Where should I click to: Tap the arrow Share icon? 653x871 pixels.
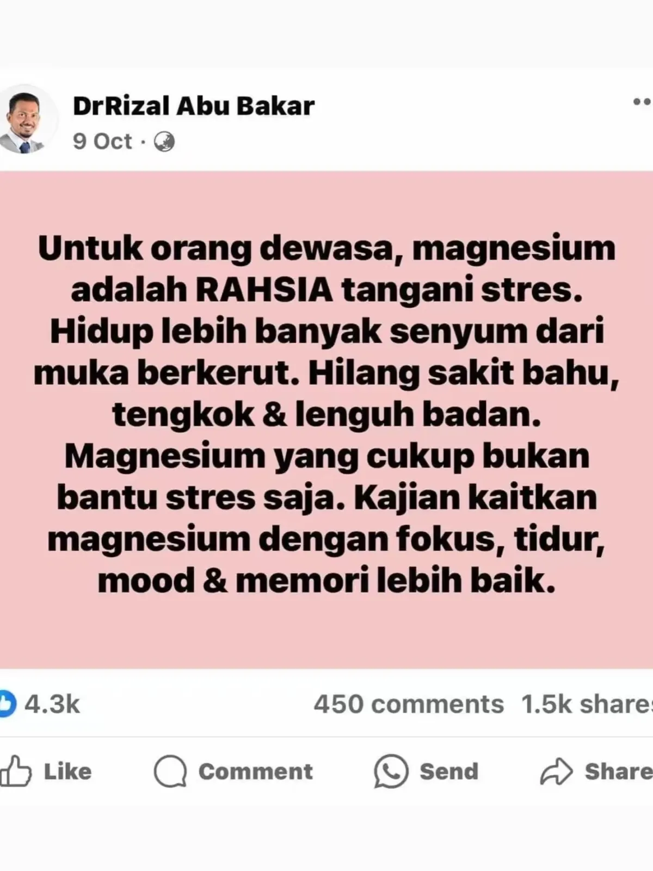556,771
